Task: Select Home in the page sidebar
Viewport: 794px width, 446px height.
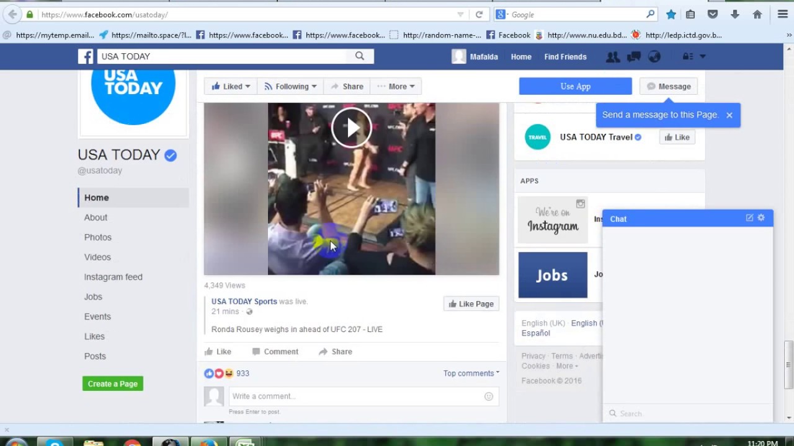Action: coord(133,198)
